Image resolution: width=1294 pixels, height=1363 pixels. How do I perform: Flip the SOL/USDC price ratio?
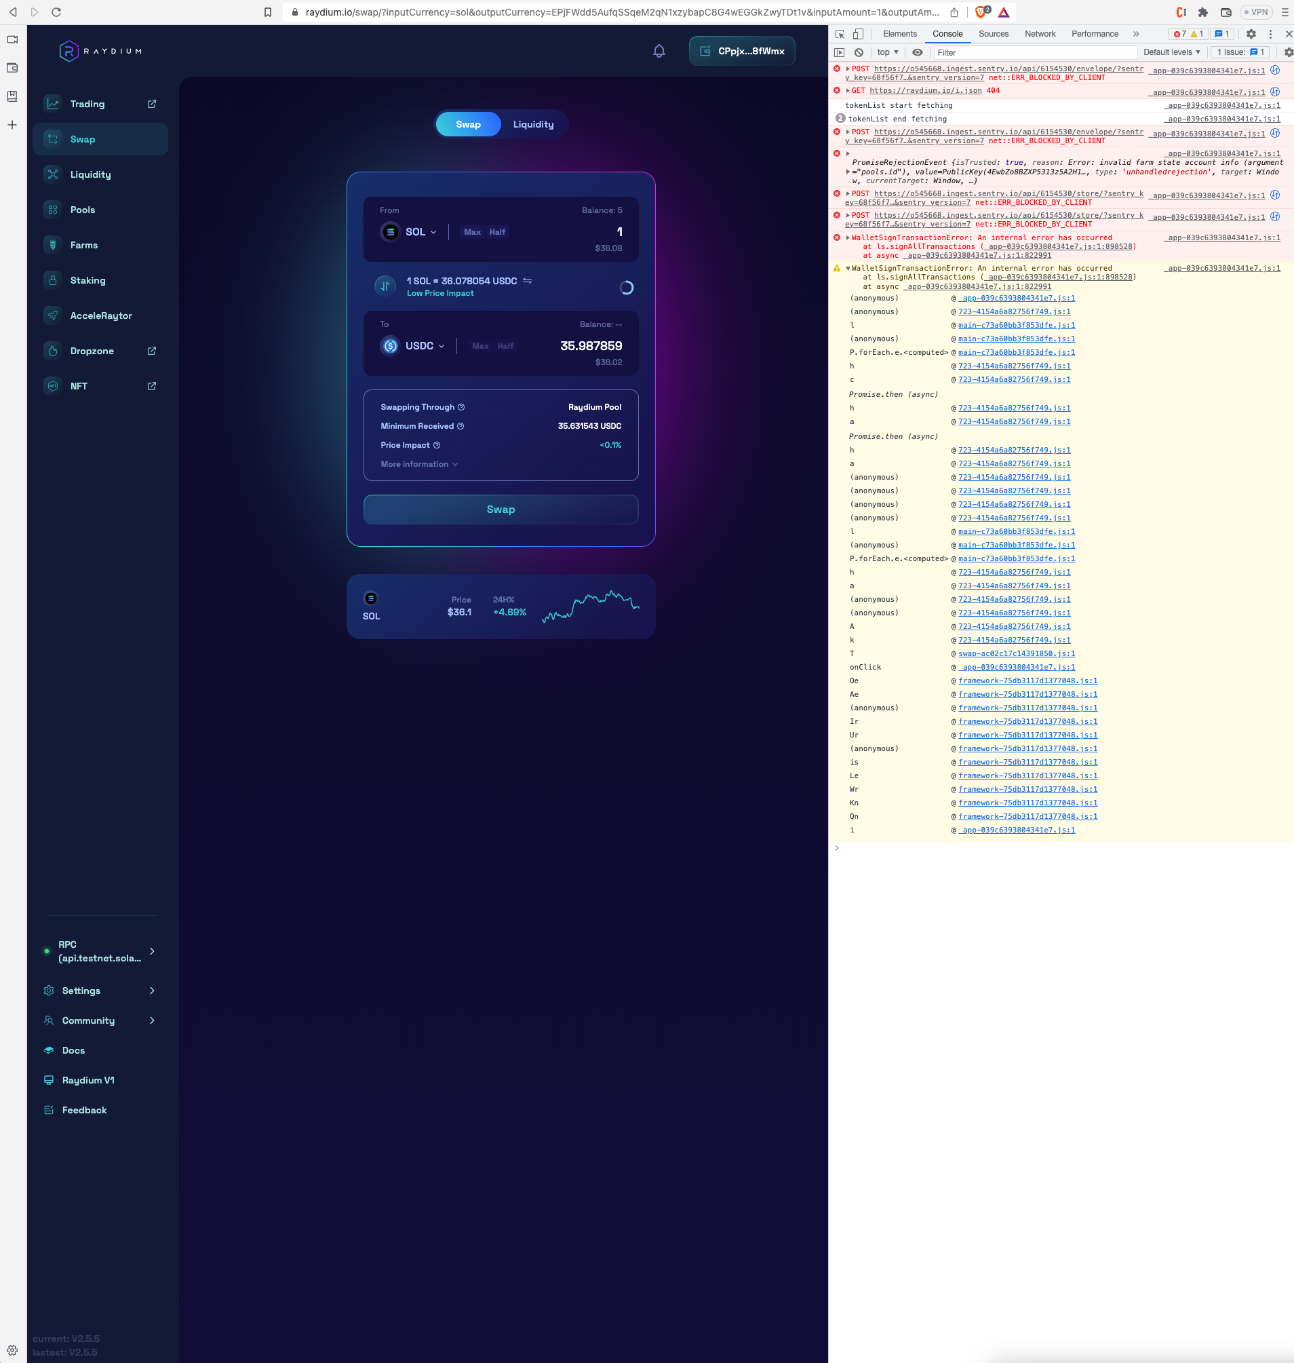point(528,281)
